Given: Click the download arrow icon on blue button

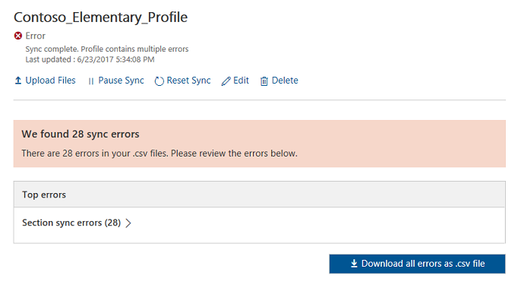Looking at the screenshot, I should click(x=354, y=264).
